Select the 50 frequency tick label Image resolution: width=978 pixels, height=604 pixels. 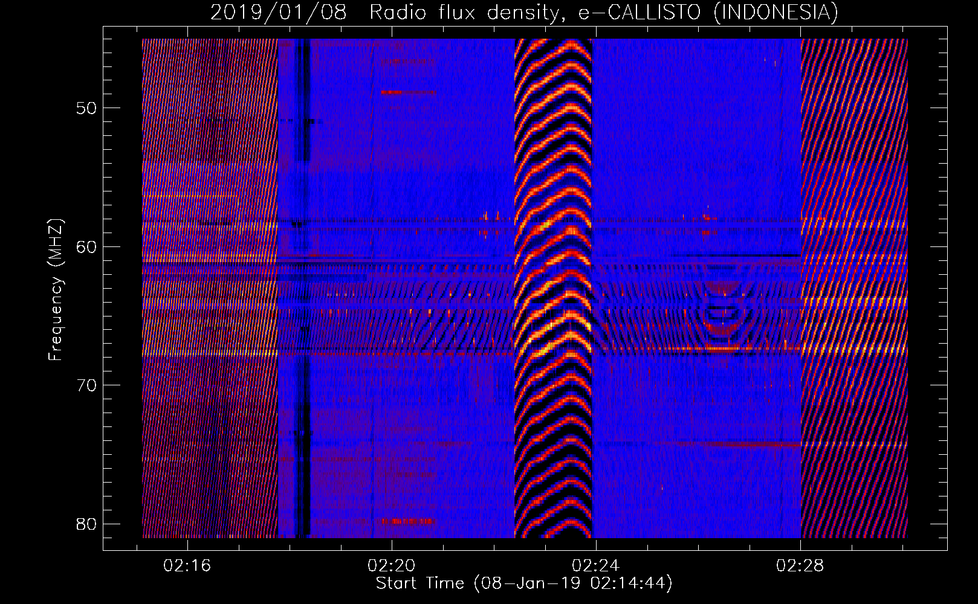click(x=87, y=109)
